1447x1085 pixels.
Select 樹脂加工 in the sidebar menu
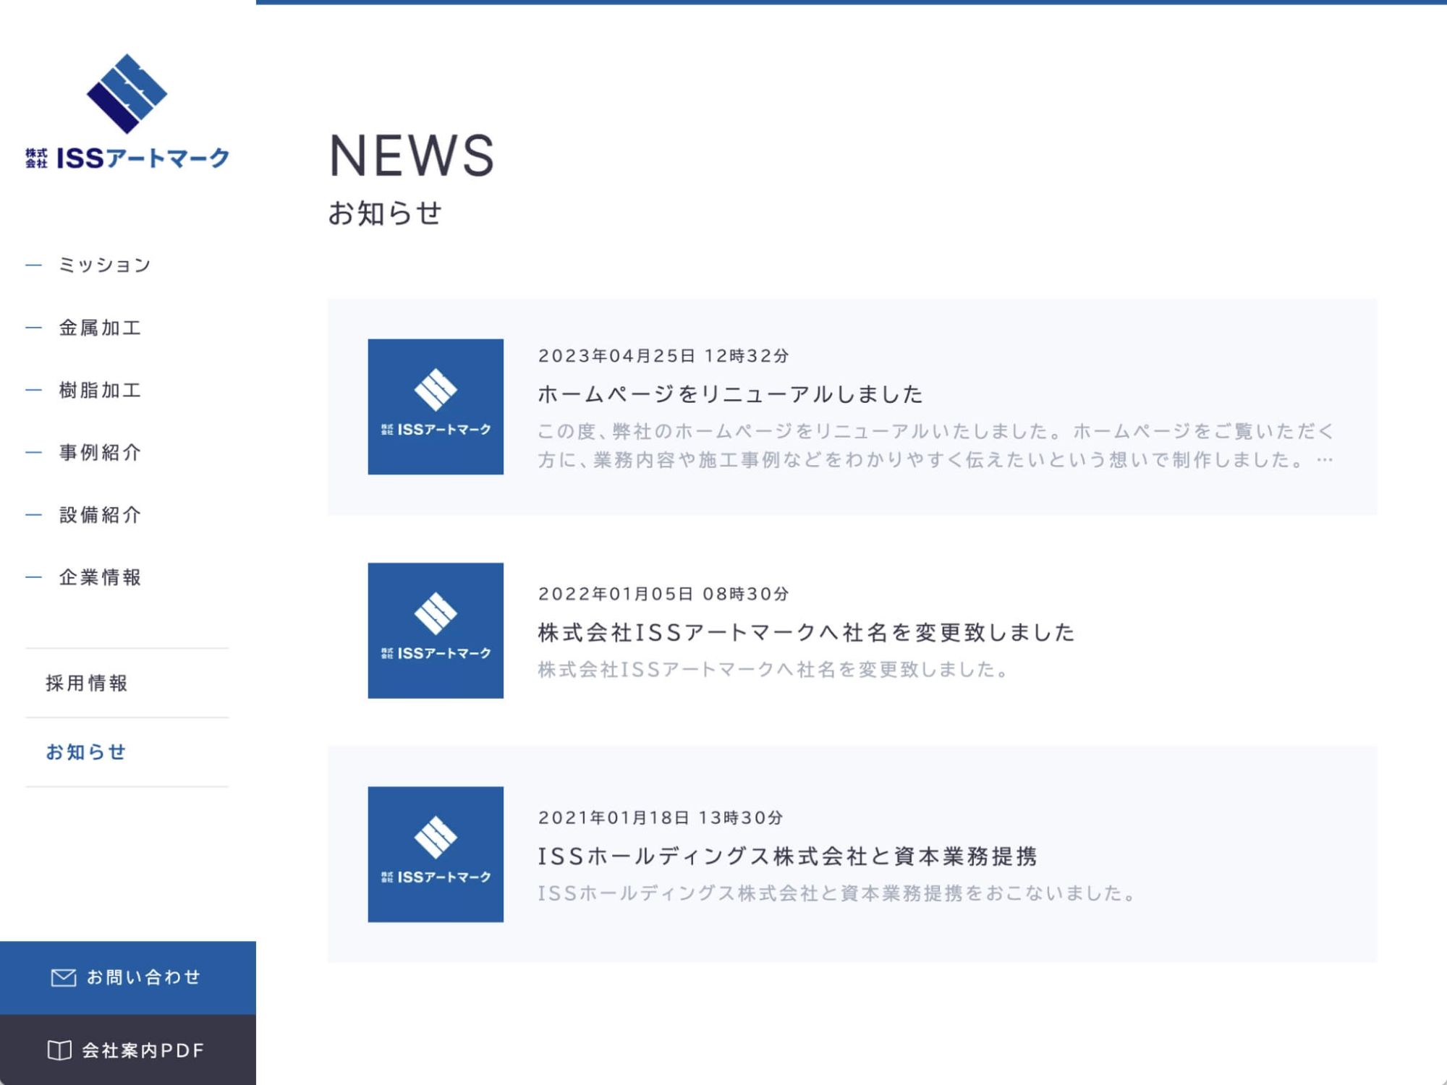(x=100, y=390)
